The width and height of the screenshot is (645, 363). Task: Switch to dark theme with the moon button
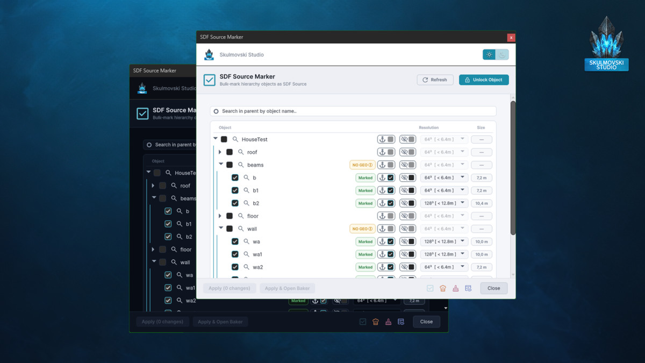click(502, 54)
